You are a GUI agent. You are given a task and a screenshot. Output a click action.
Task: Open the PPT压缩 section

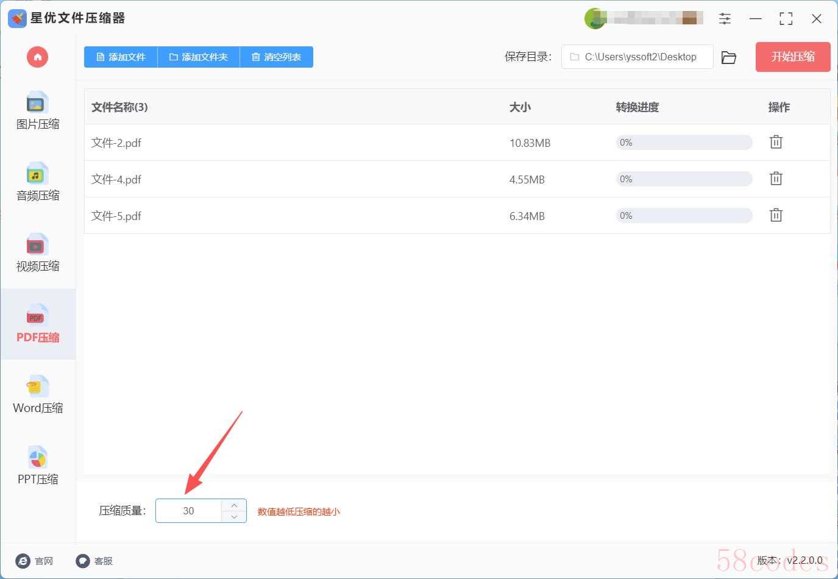(37, 466)
